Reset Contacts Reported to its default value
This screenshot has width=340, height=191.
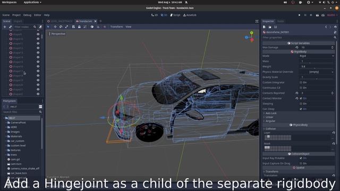pyautogui.click(x=297, y=93)
